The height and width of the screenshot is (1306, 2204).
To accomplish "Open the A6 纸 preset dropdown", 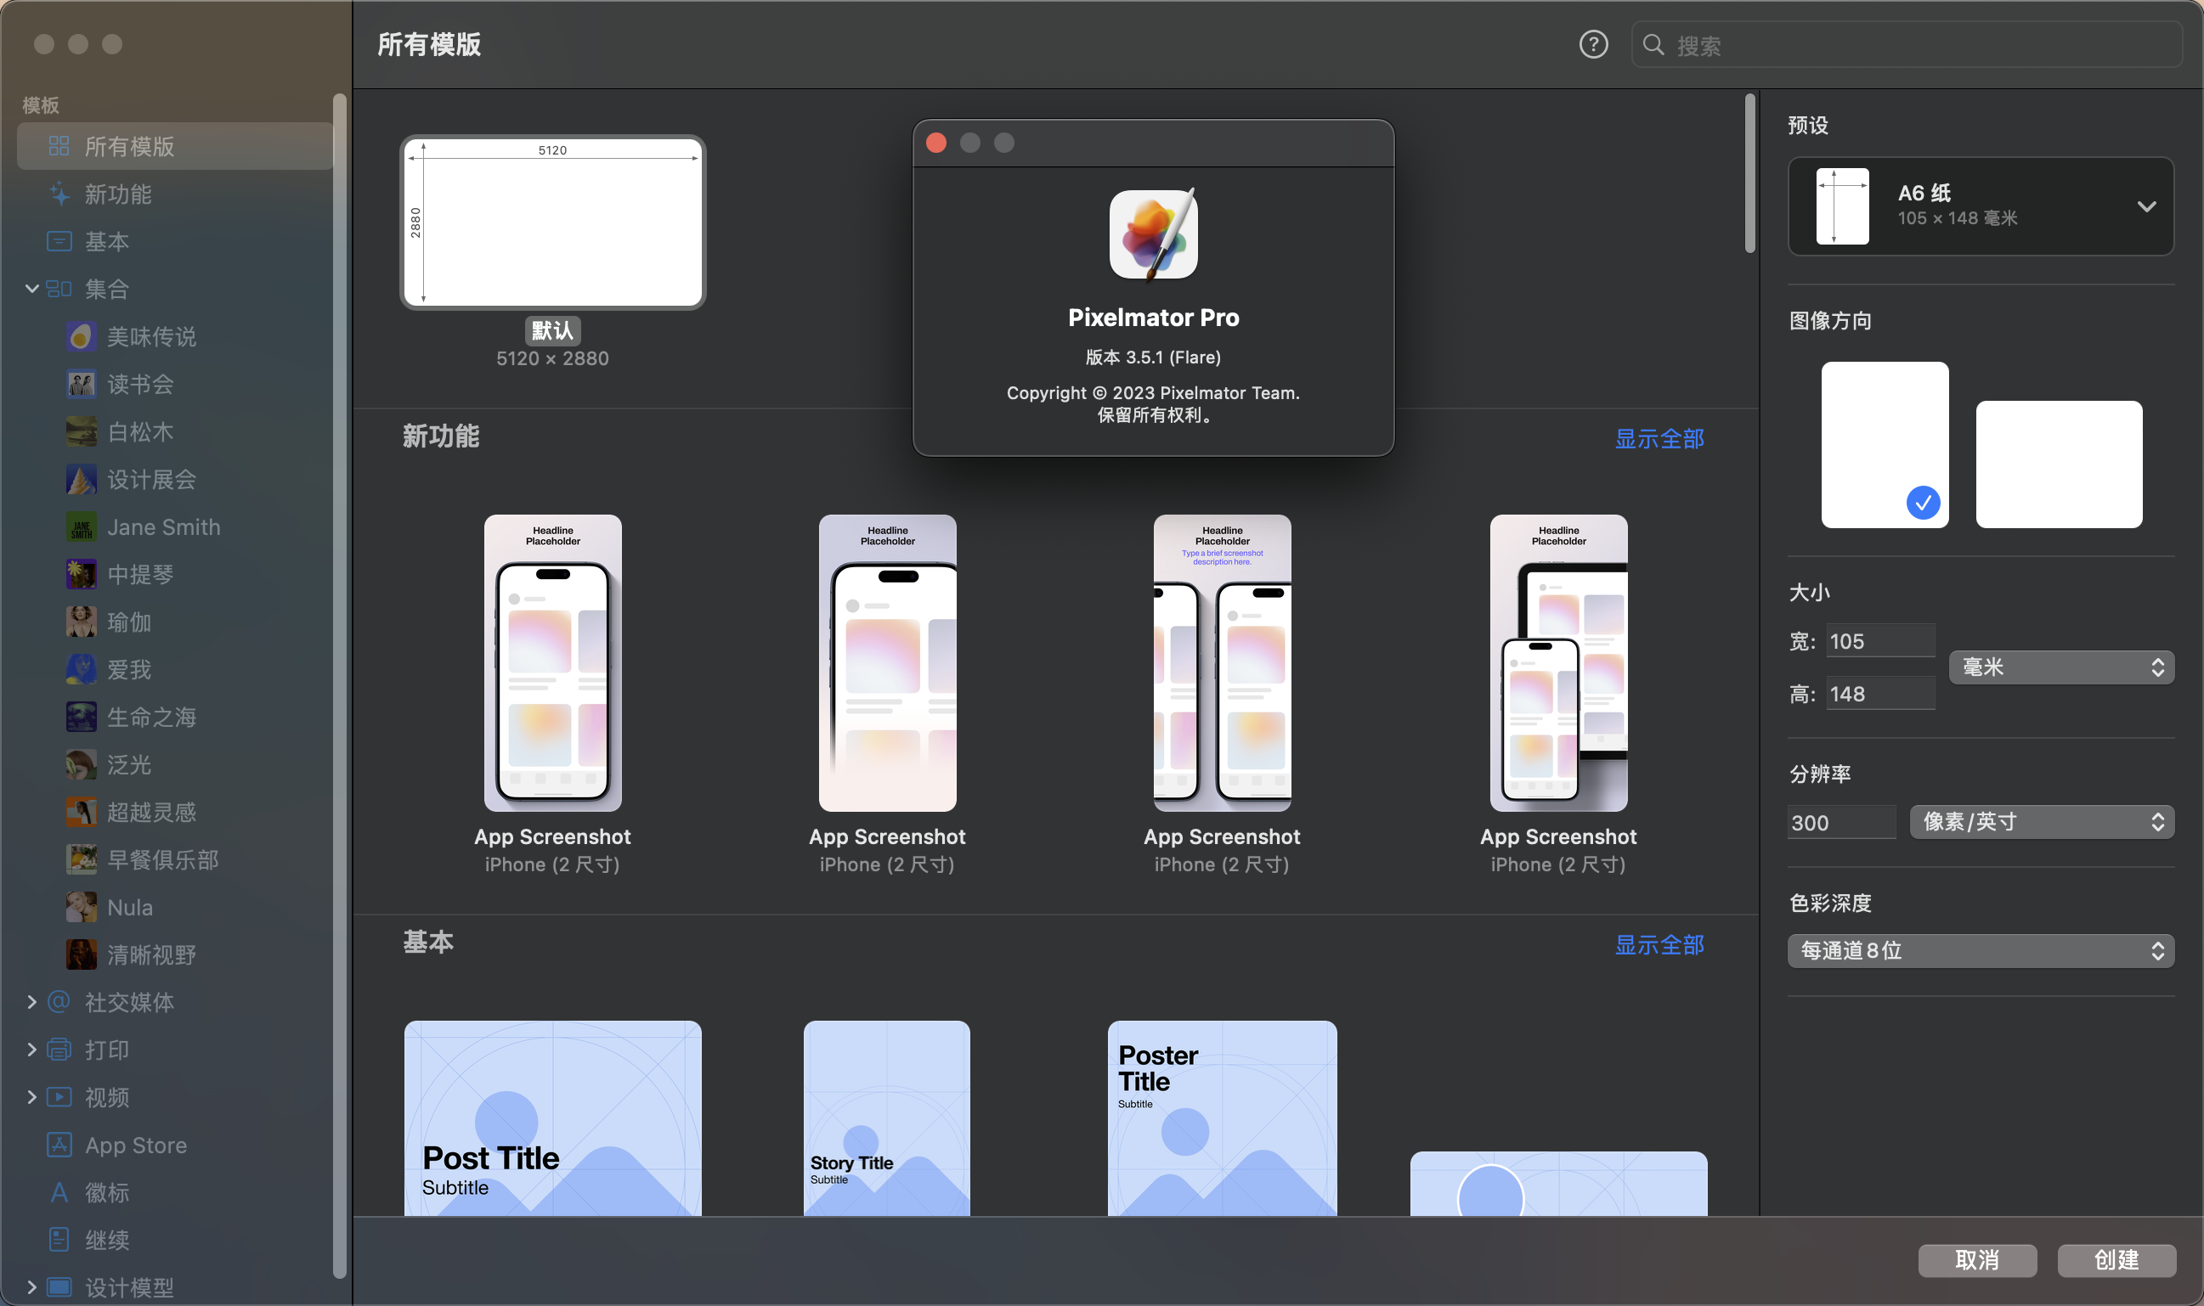I will (x=1981, y=206).
